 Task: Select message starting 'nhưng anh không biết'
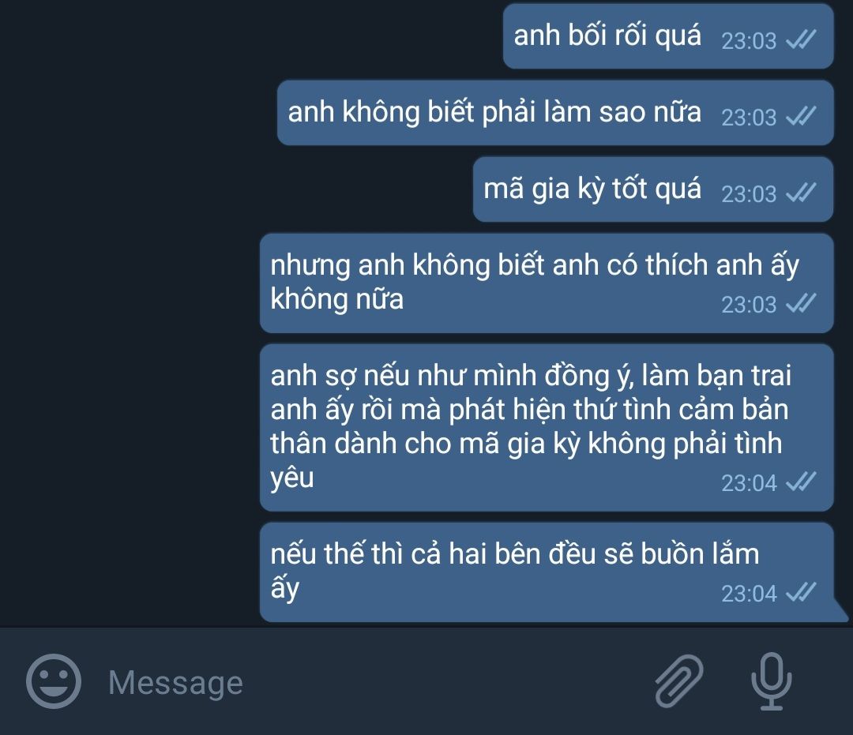[547, 283]
